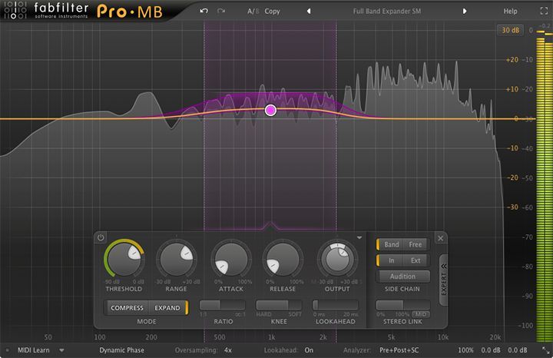Select Free side chain mode
Viewport: 553px width, 358px height.
click(x=416, y=244)
